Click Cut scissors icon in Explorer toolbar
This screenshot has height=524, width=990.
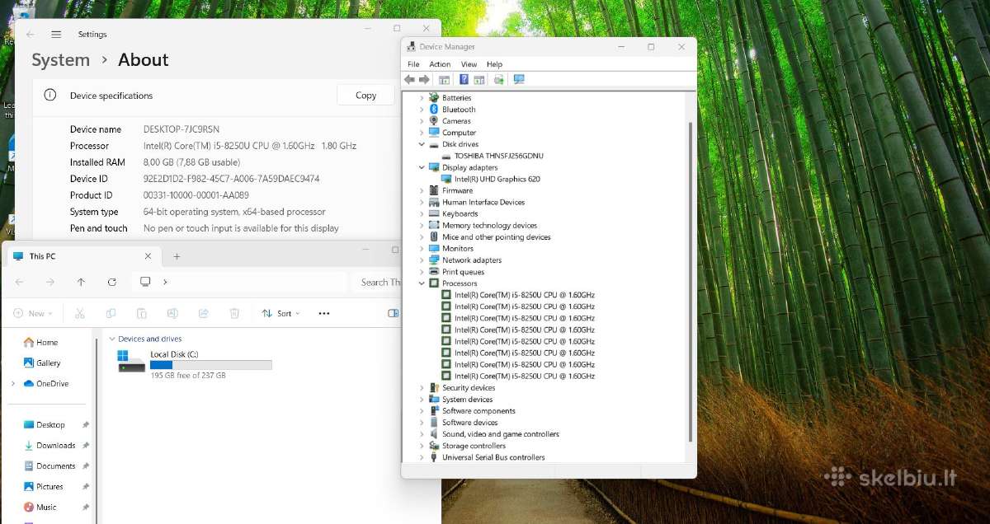click(x=80, y=313)
